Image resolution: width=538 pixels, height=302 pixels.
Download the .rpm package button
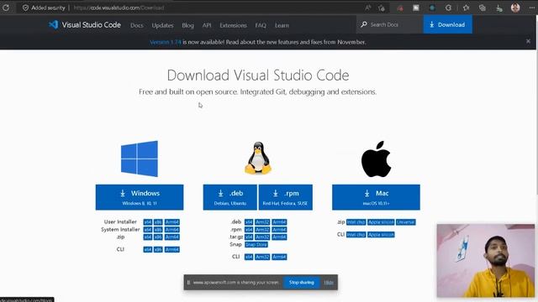point(286,197)
